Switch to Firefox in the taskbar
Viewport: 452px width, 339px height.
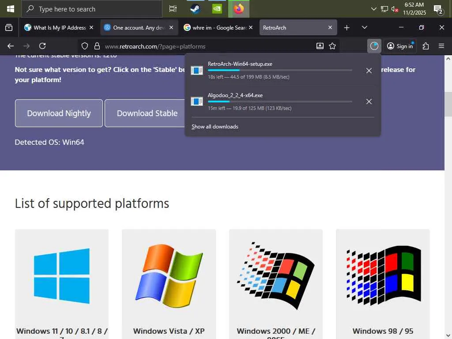pos(239,9)
